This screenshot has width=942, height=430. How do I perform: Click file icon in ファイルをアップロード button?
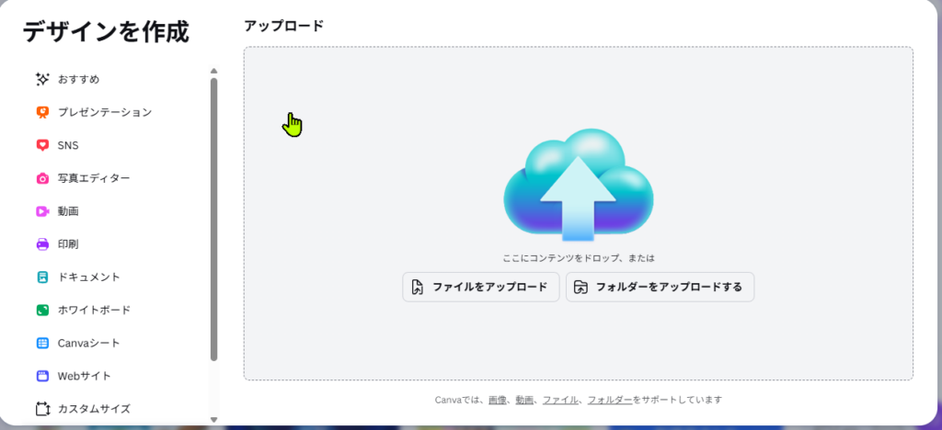pos(418,287)
